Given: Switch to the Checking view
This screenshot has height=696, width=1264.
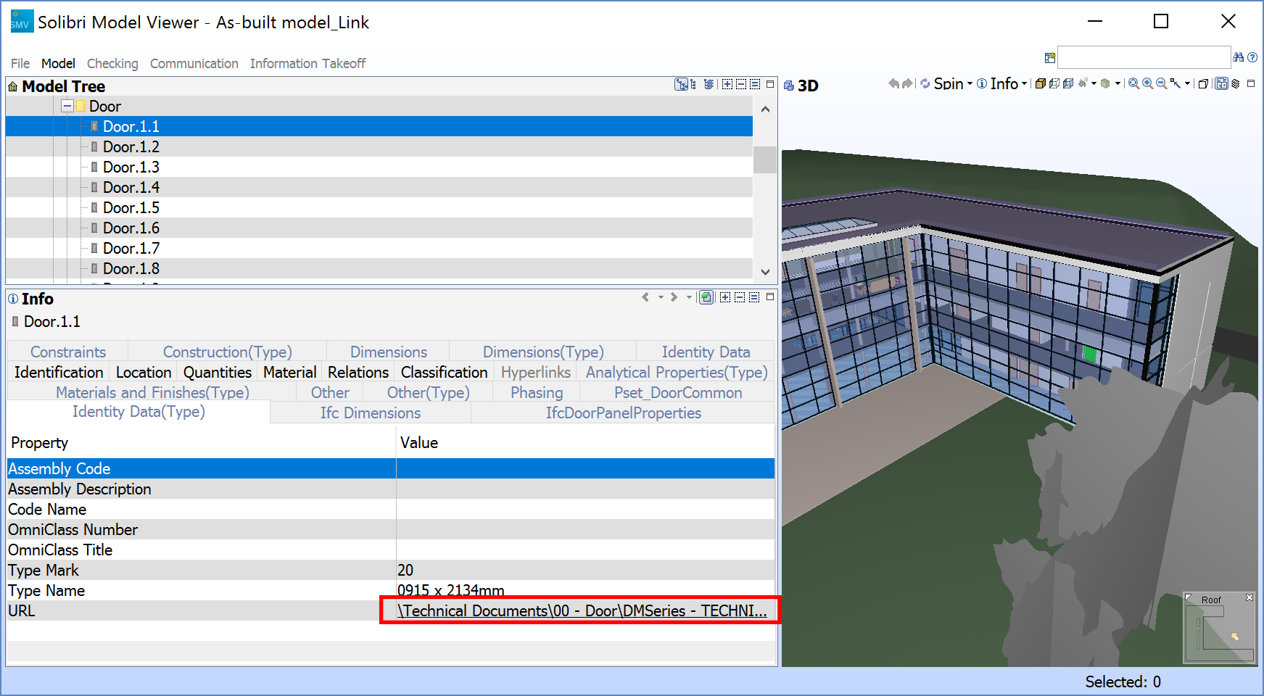Looking at the screenshot, I should (112, 64).
